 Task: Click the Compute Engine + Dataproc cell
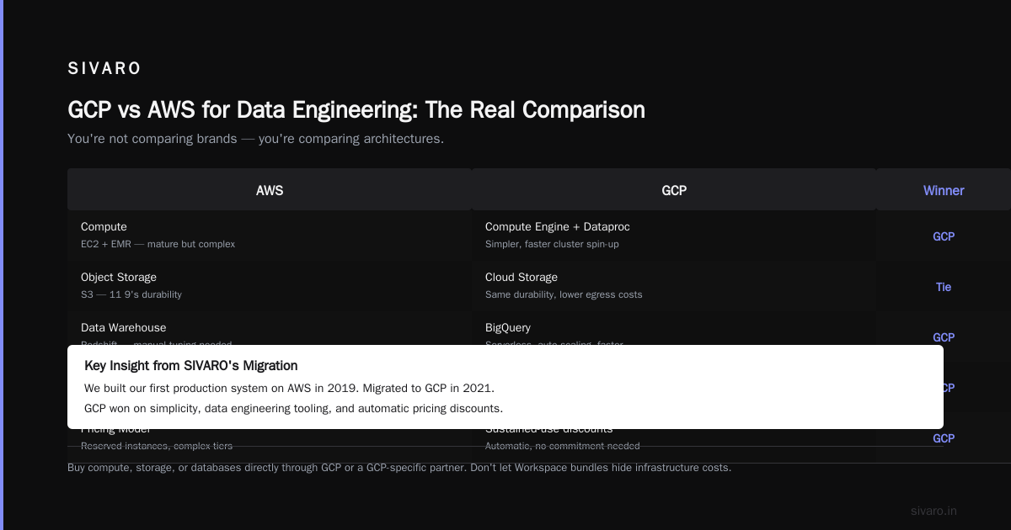[674, 235]
